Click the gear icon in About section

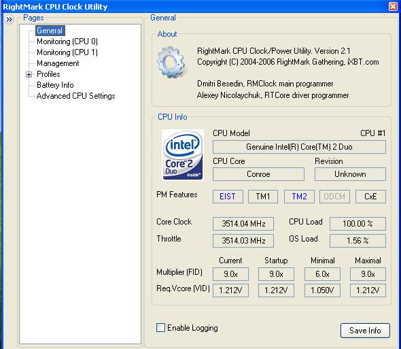(171, 62)
